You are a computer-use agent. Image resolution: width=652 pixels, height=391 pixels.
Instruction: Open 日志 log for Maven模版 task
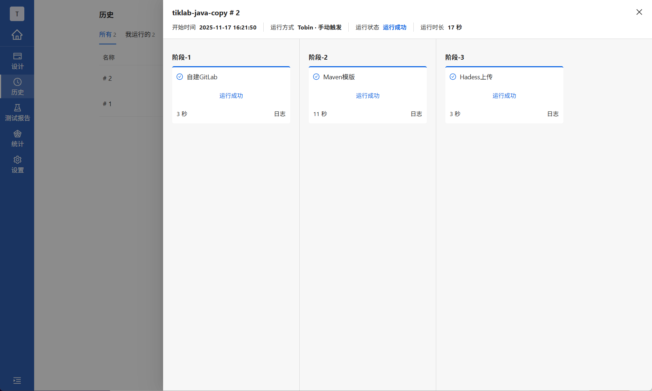(x=416, y=114)
